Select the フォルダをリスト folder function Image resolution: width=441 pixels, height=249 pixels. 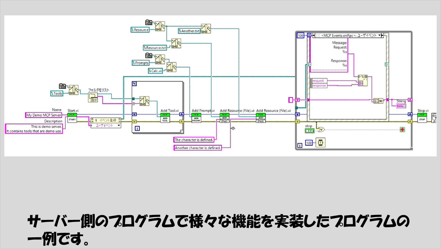pos(94,98)
